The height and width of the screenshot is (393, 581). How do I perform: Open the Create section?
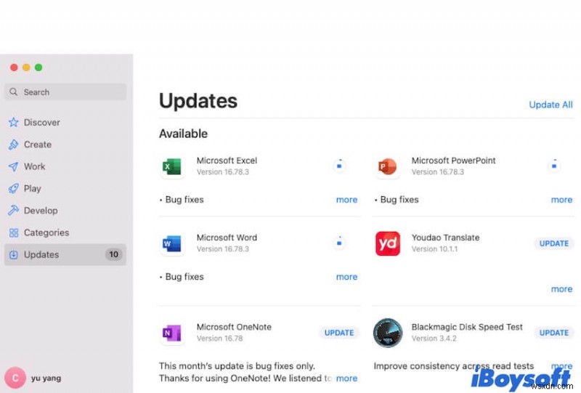[x=65, y=145]
